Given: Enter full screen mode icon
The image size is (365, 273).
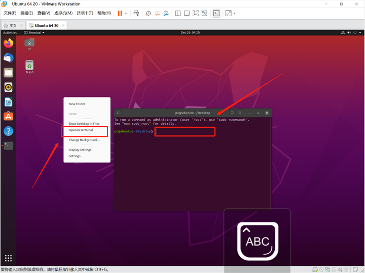Looking at the screenshot, I should tap(196, 13).
